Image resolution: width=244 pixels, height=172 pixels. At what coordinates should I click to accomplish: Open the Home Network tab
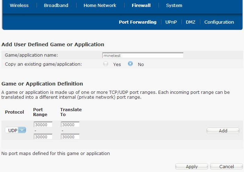100,6
